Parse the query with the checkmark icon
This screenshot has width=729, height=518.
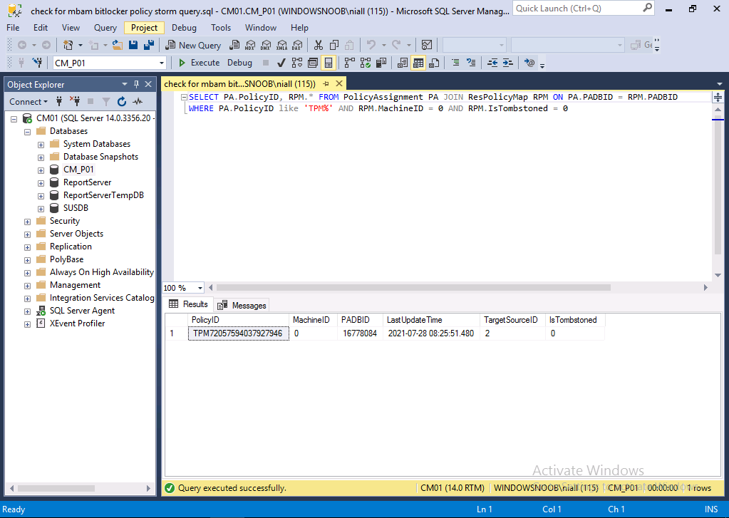pyautogui.click(x=281, y=62)
